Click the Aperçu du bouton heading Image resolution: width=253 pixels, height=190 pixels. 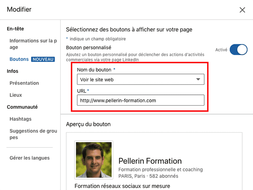point(88,124)
